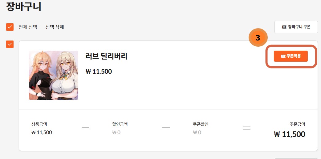This screenshot has height=159, width=321.
Task: Click the 전체 선택 label text
Action: click(x=28, y=27)
